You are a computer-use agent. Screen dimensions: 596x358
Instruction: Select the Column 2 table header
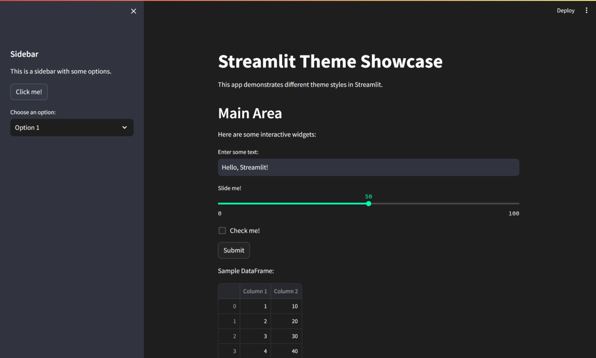pyautogui.click(x=286, y=291)
